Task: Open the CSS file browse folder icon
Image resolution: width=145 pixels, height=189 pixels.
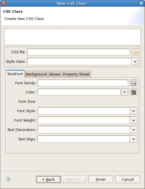Action: pyautogui.click(x=135, y=52)
